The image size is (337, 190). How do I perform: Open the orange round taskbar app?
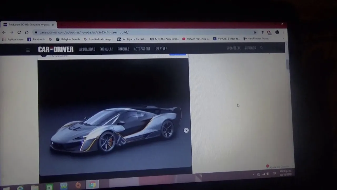(x=78, y=186)
